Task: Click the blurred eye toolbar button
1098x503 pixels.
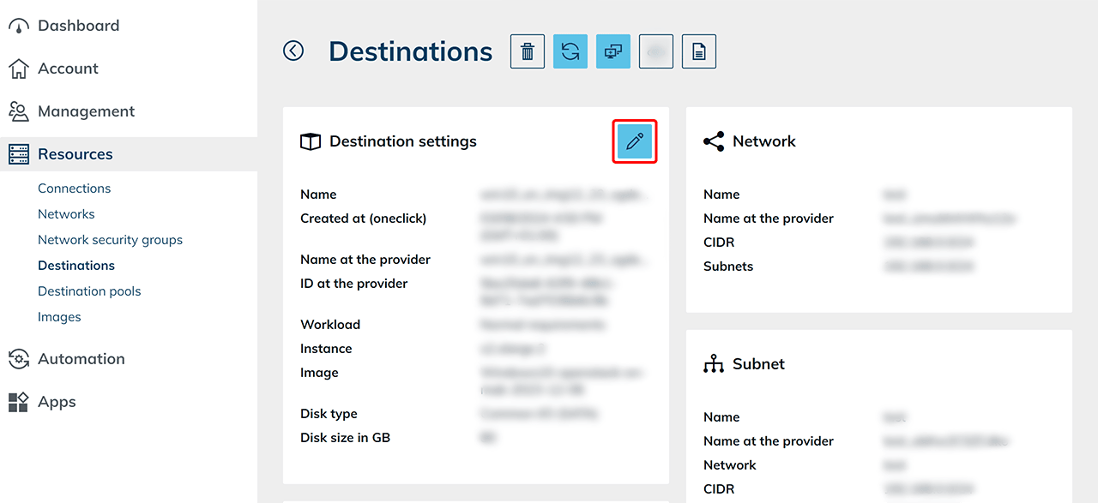Action: 656,51
